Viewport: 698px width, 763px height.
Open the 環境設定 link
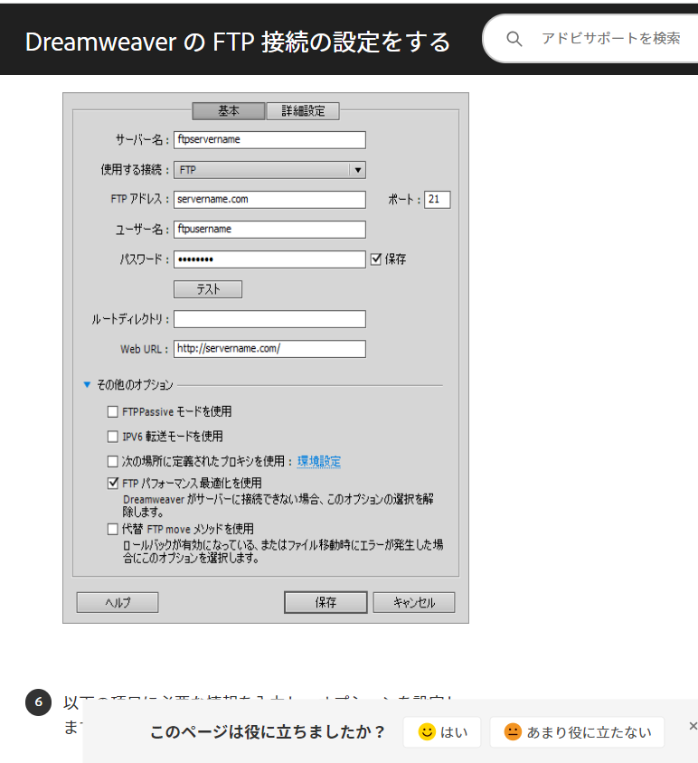pyautogui.click(x=319, y=461)
